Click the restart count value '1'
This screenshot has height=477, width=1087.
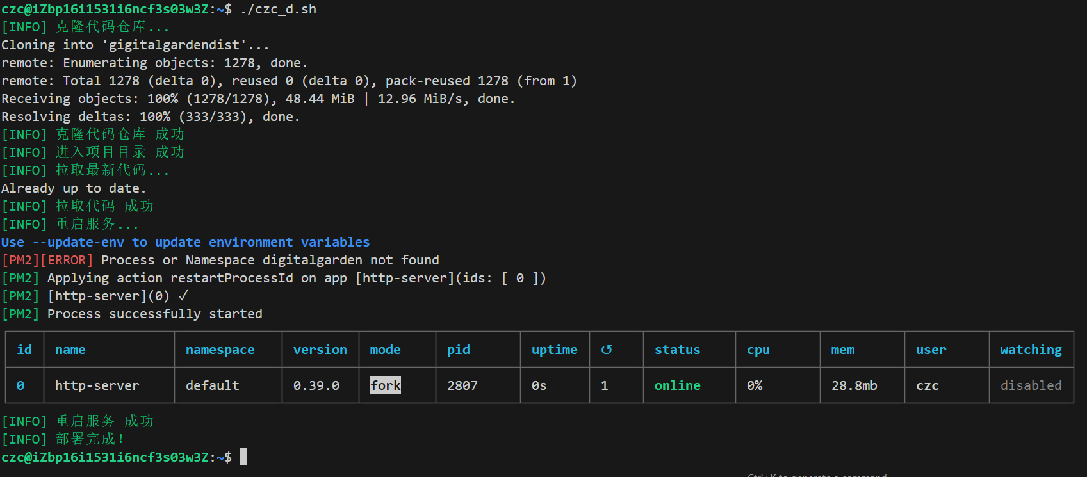tap(605, 385)
